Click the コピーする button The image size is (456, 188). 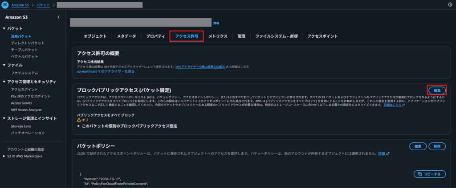click(430, 174)
